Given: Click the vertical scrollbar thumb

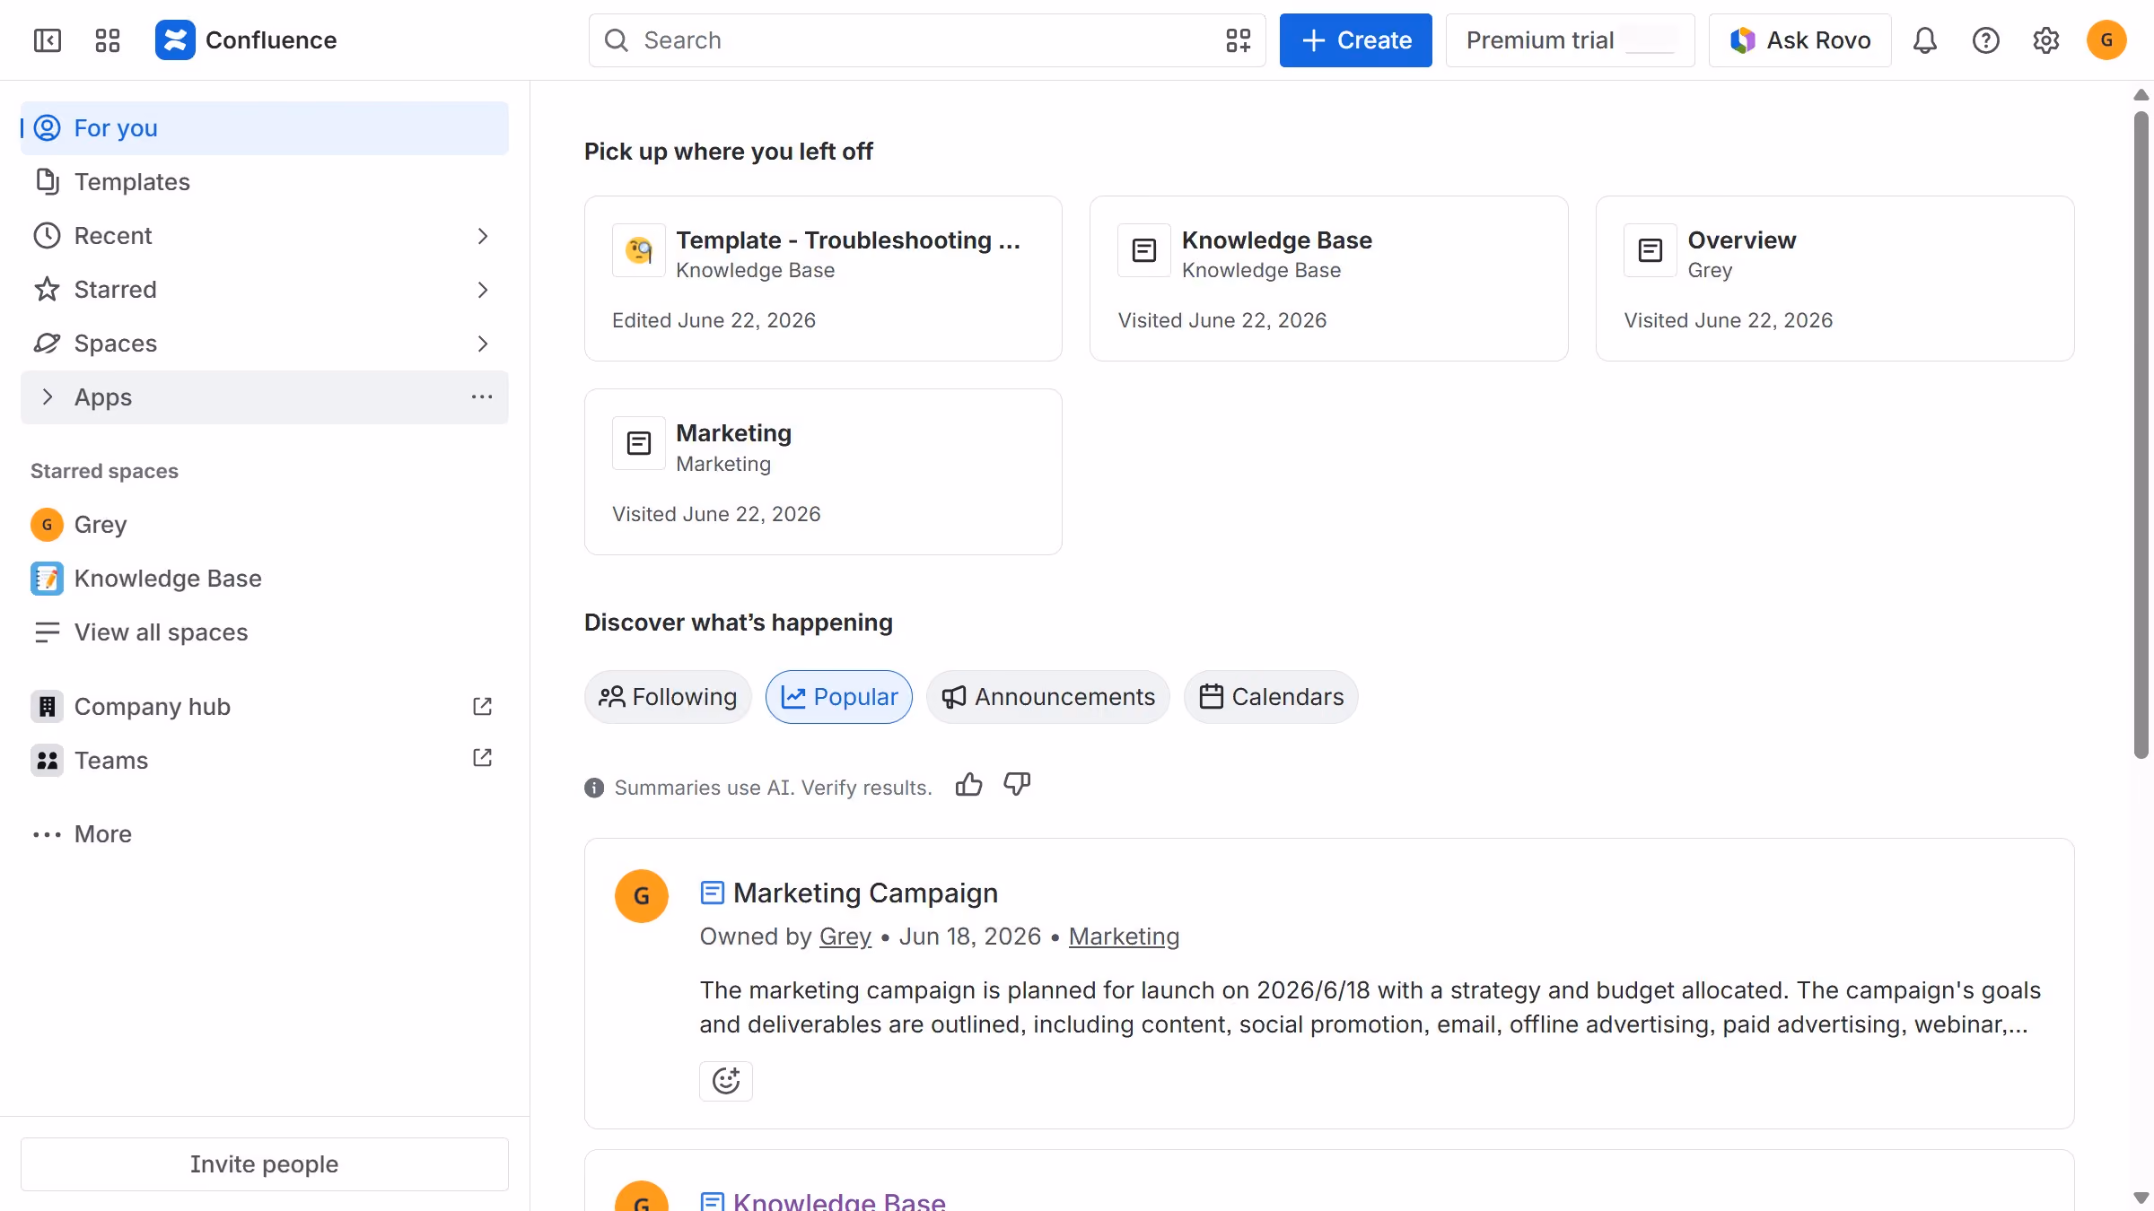Looking at the screenshot, I should tap(2141, 435).
